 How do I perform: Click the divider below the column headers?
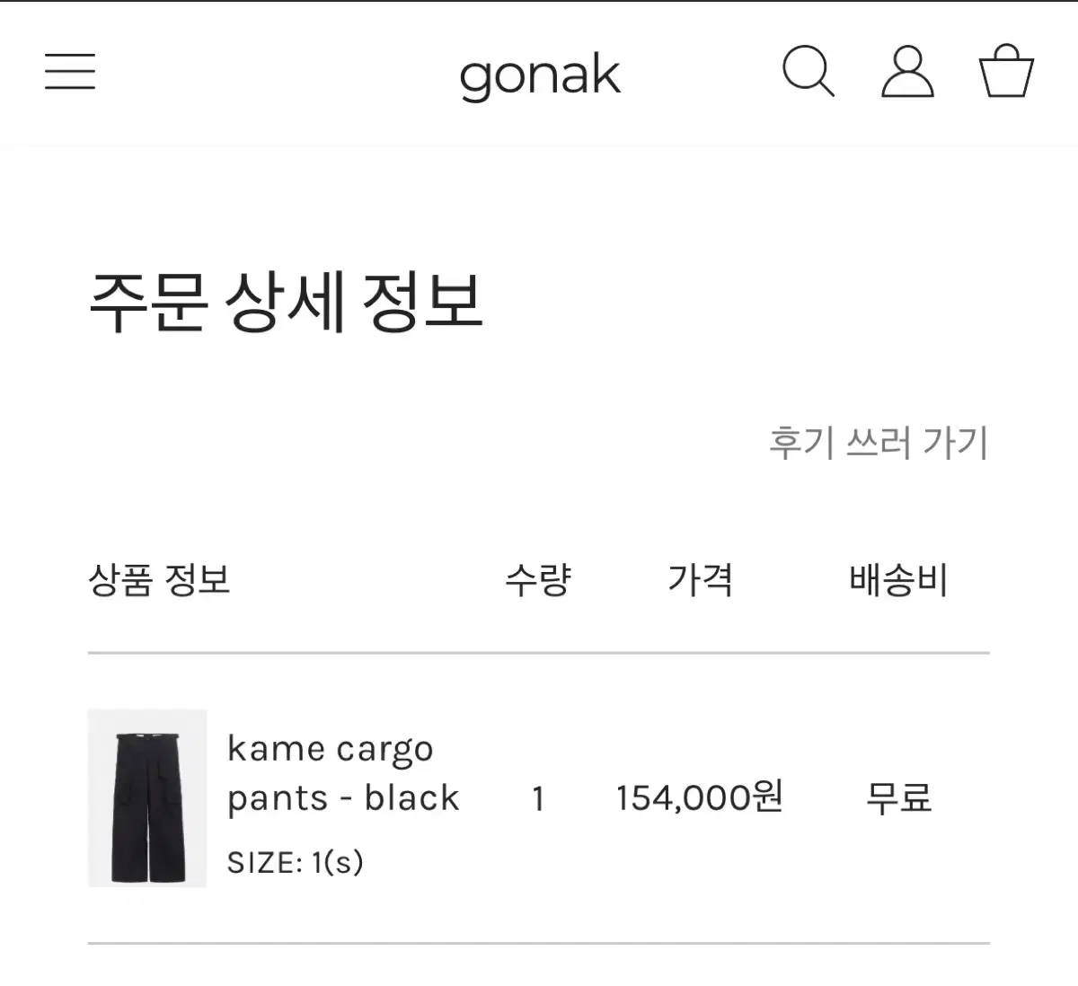[x=539, y=654]
